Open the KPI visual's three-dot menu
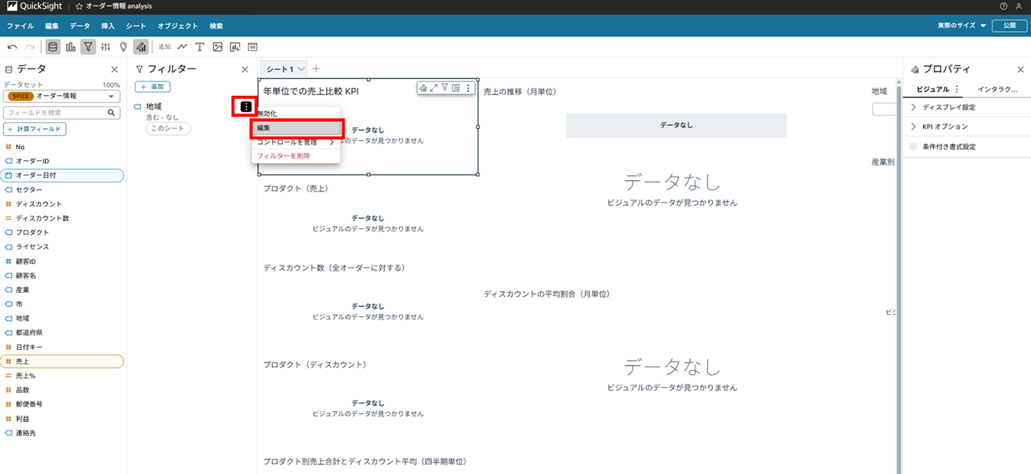The width and height of the screenshot is (1031, 474). [468, 88]
